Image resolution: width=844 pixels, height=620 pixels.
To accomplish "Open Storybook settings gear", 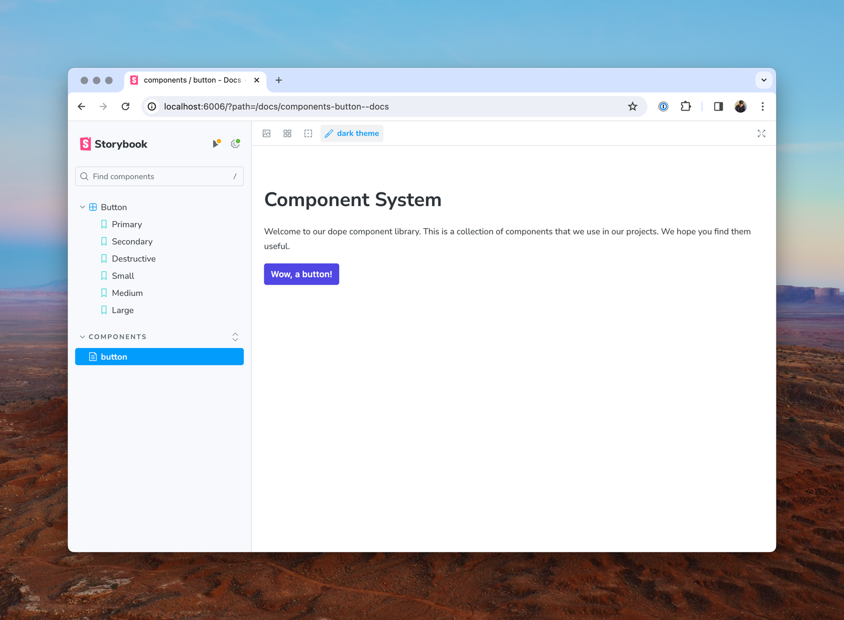I will click(x=235, y=143).
